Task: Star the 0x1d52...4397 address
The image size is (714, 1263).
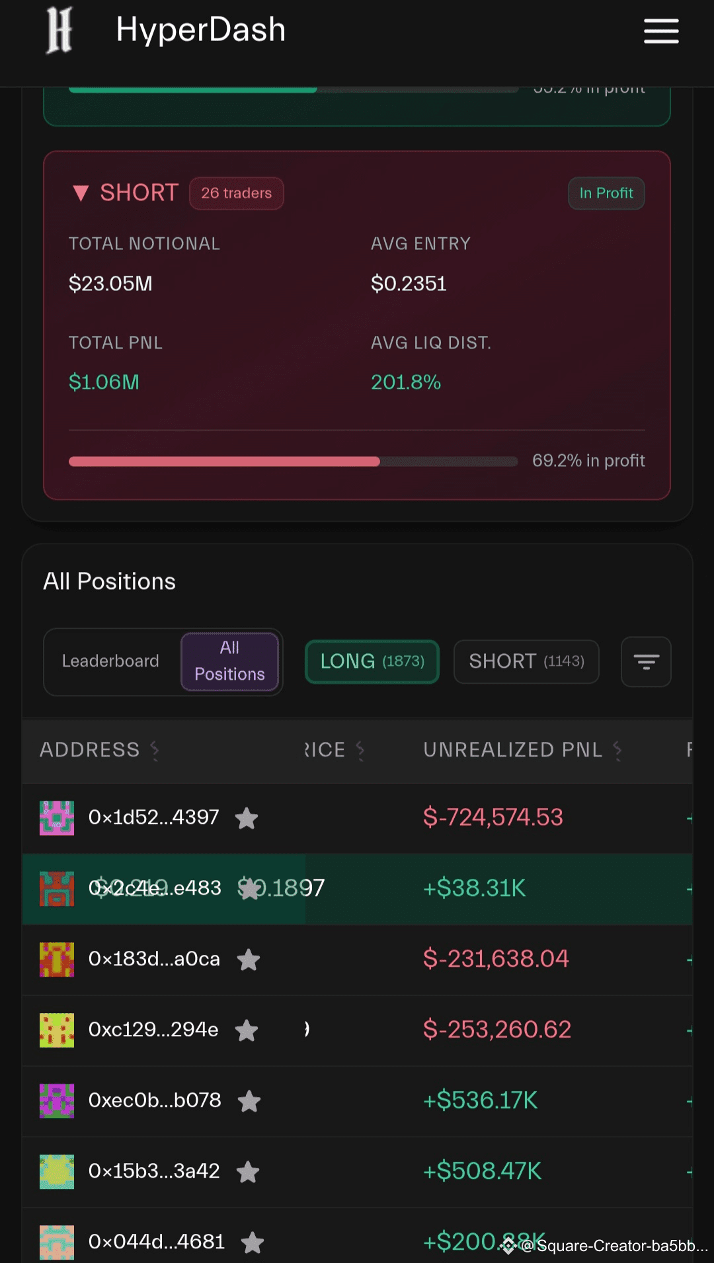Action: click(247, 819)
